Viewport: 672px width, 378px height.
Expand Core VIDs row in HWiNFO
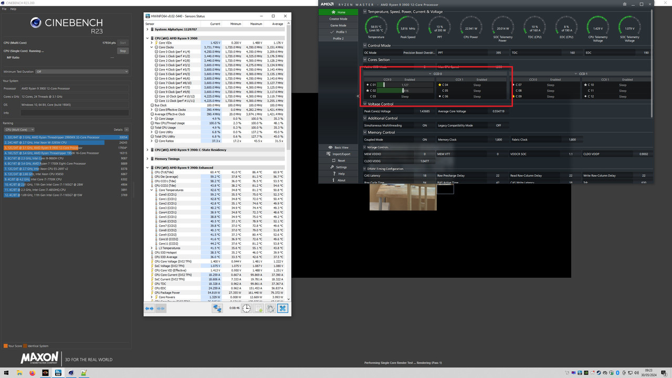point(152,43)
